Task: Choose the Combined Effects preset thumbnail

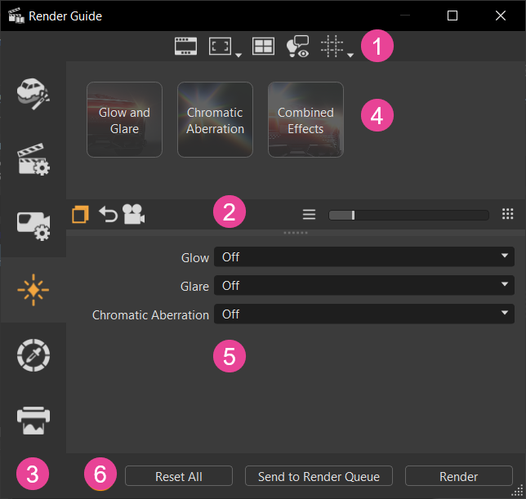Action: 305,120
